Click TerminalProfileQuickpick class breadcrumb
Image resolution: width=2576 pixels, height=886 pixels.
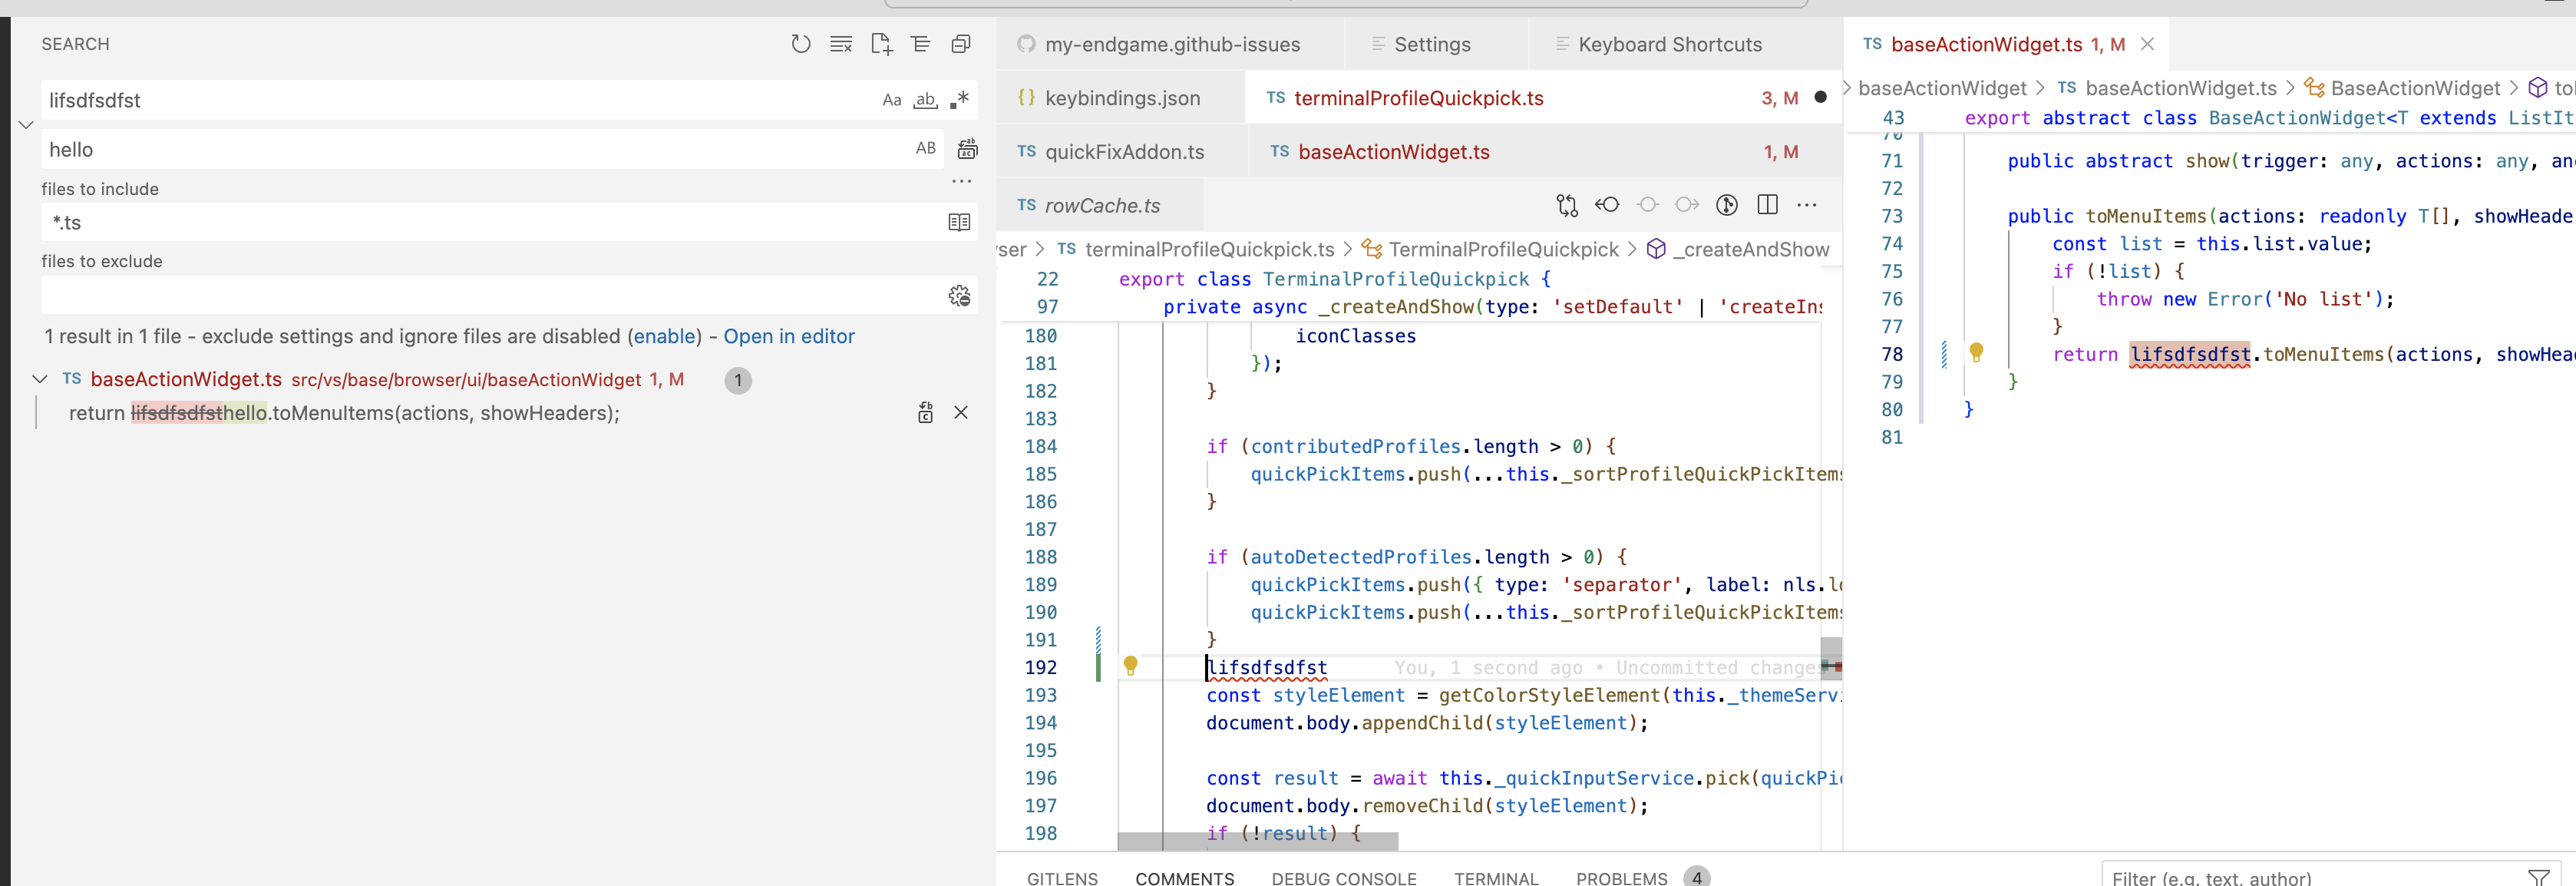[1503, 249]
